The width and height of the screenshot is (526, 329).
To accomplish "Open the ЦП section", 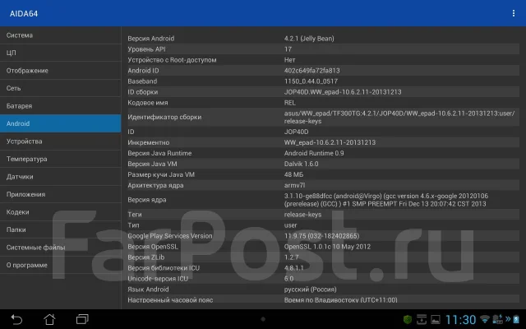I will [x=60, y=53].
